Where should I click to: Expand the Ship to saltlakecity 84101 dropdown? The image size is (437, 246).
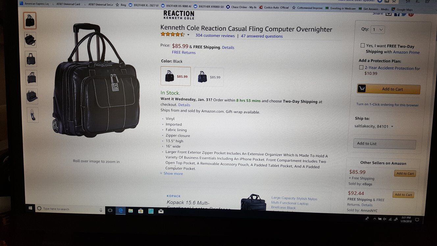[374, 126]
